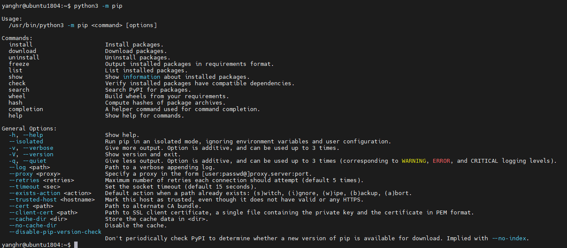Viewport: 567px width, 248px height.
Task: Click the '--proxy <proxy>' option
Action: [x=34, y=174]
